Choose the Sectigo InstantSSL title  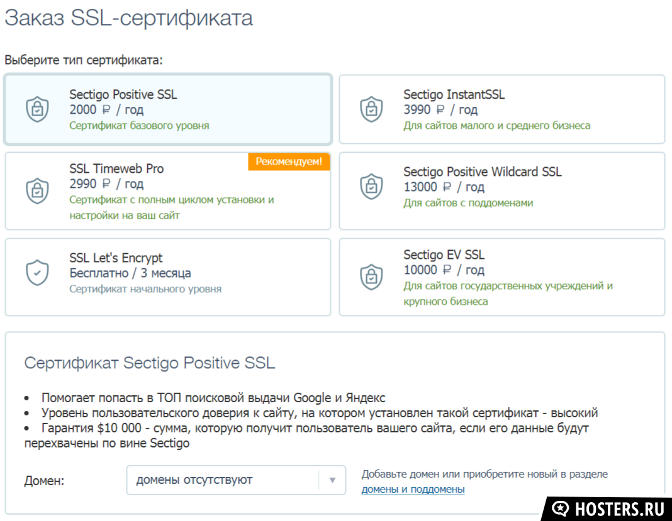[454, 94]
